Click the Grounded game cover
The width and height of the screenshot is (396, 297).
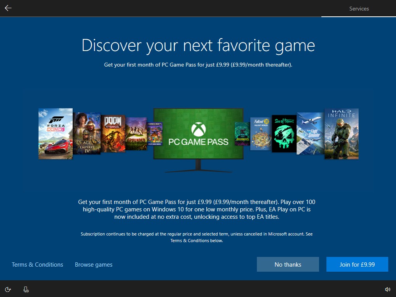point(136,134)
